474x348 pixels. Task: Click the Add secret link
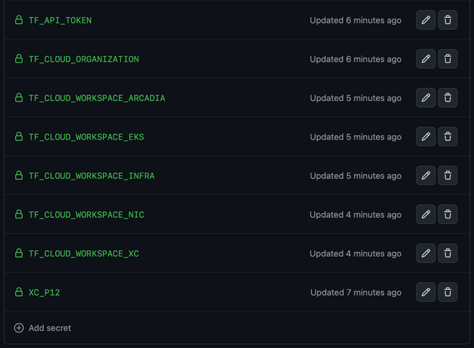(x=49, y=328)
